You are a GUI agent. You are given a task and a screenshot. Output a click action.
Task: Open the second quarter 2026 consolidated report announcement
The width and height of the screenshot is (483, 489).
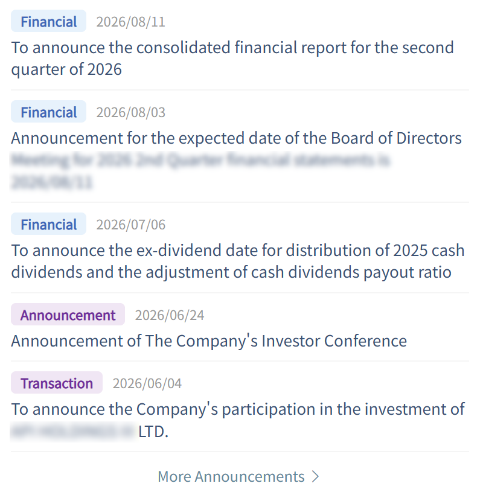pos(232,59)
